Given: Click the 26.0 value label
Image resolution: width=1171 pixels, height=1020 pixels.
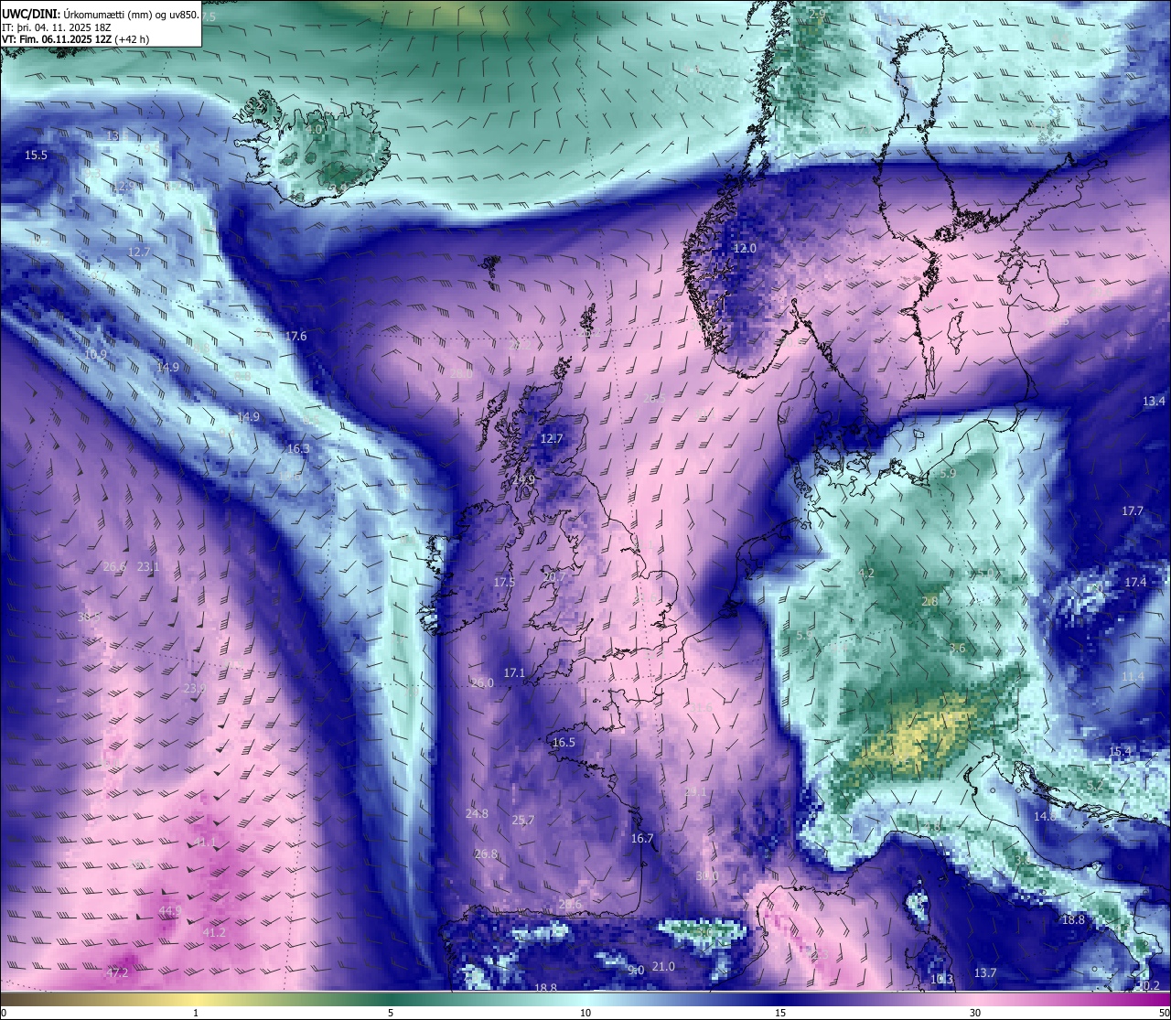Looking at the screenshot, I should tap(482, 683).
